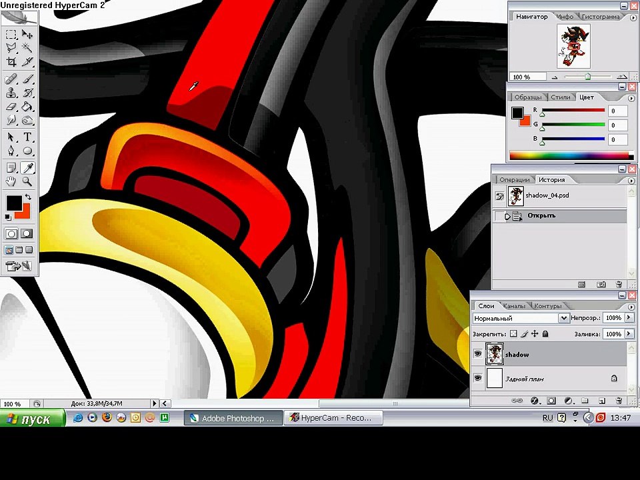Screen dimensions: 640x480
Task: Open the пуск Start button
Action: coord(32,419)
